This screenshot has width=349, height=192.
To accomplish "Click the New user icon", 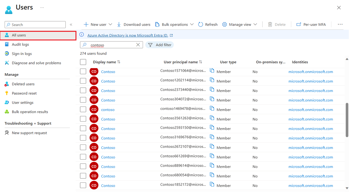I will (x=86, y=24).
